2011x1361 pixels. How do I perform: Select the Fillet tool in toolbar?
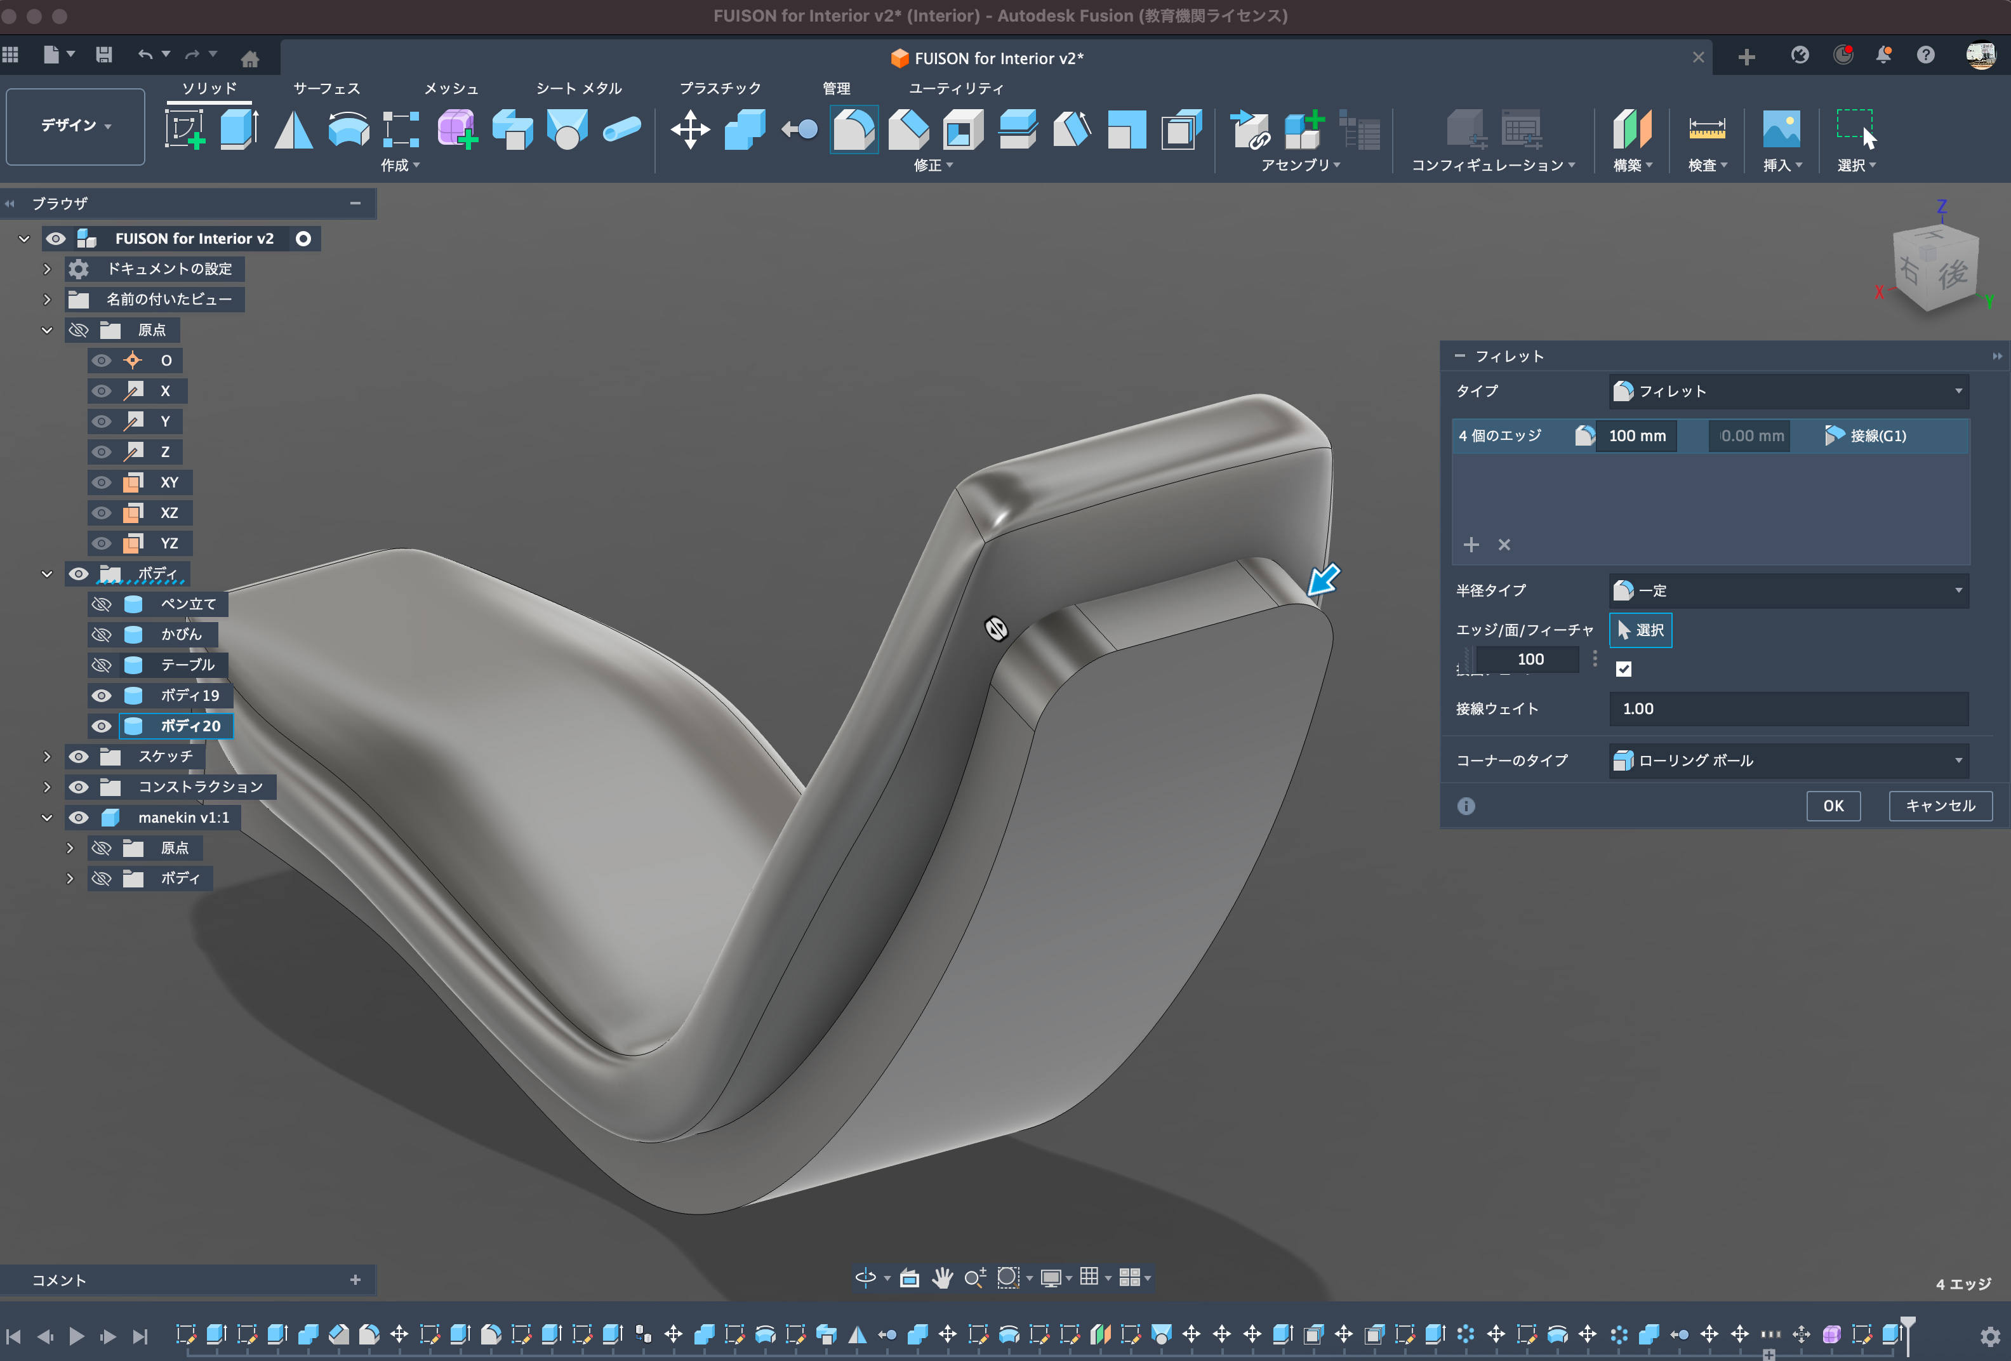pos(853,129)
